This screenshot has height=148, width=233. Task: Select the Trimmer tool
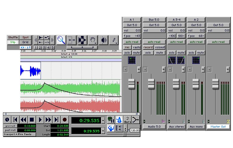tap(72, 40)
